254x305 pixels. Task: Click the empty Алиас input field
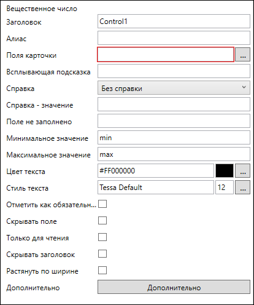[x=174, y=38]
